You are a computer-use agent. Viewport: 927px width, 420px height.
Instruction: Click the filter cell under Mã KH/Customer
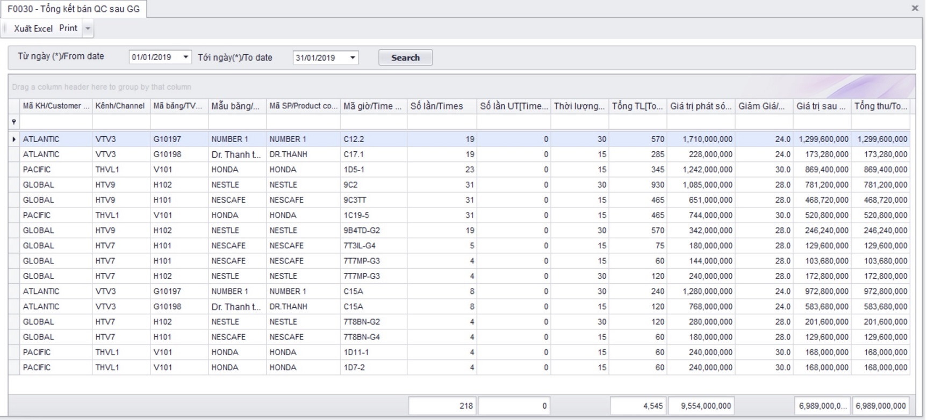[x=56, y=122]
